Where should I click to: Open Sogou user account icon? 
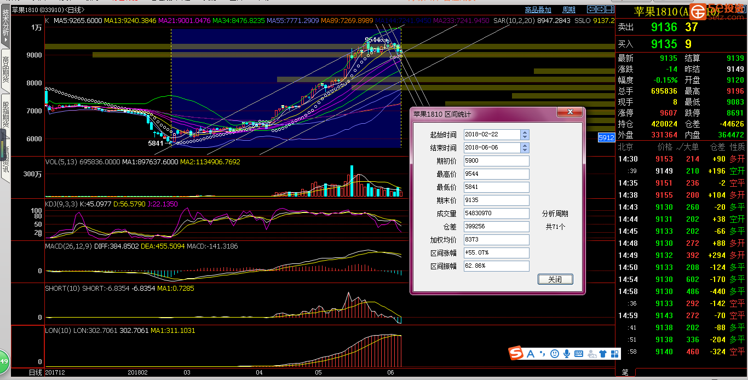click(x=591, y=354)
